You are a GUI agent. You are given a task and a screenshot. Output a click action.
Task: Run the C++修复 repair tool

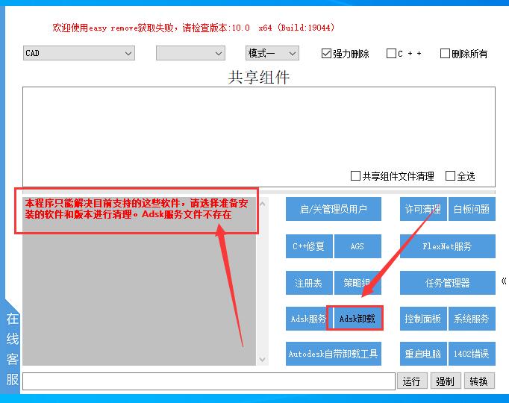pyautogui.click(x=308, y=246)
